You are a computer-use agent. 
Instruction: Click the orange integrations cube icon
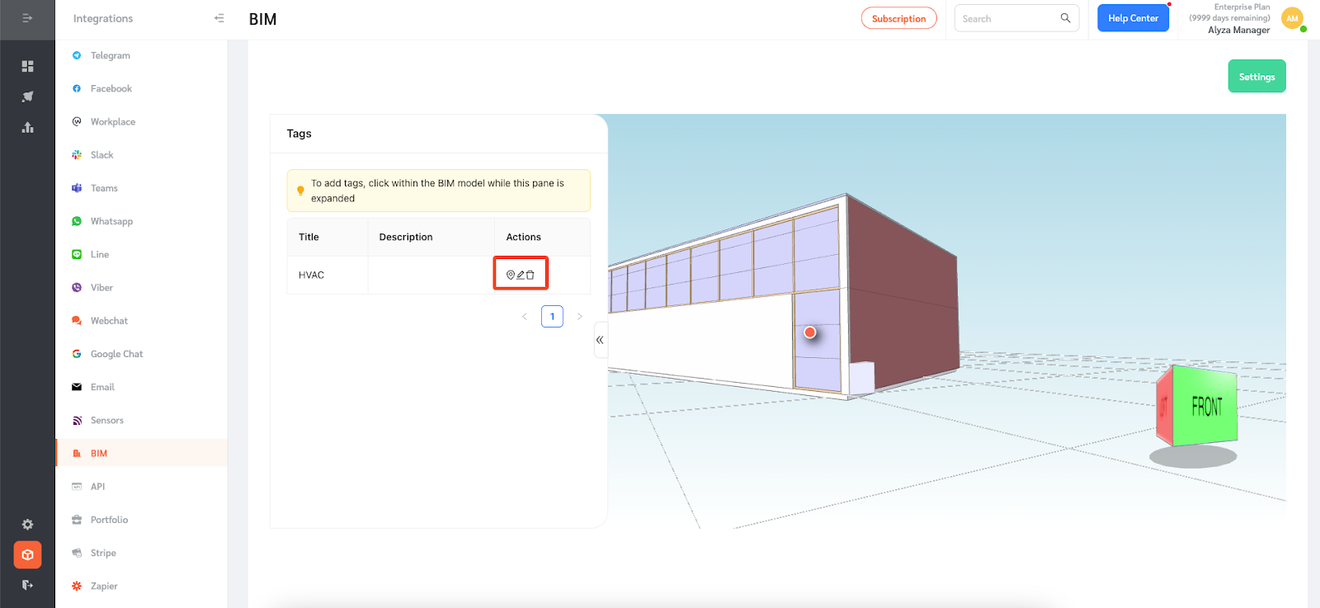pos(27,555)
